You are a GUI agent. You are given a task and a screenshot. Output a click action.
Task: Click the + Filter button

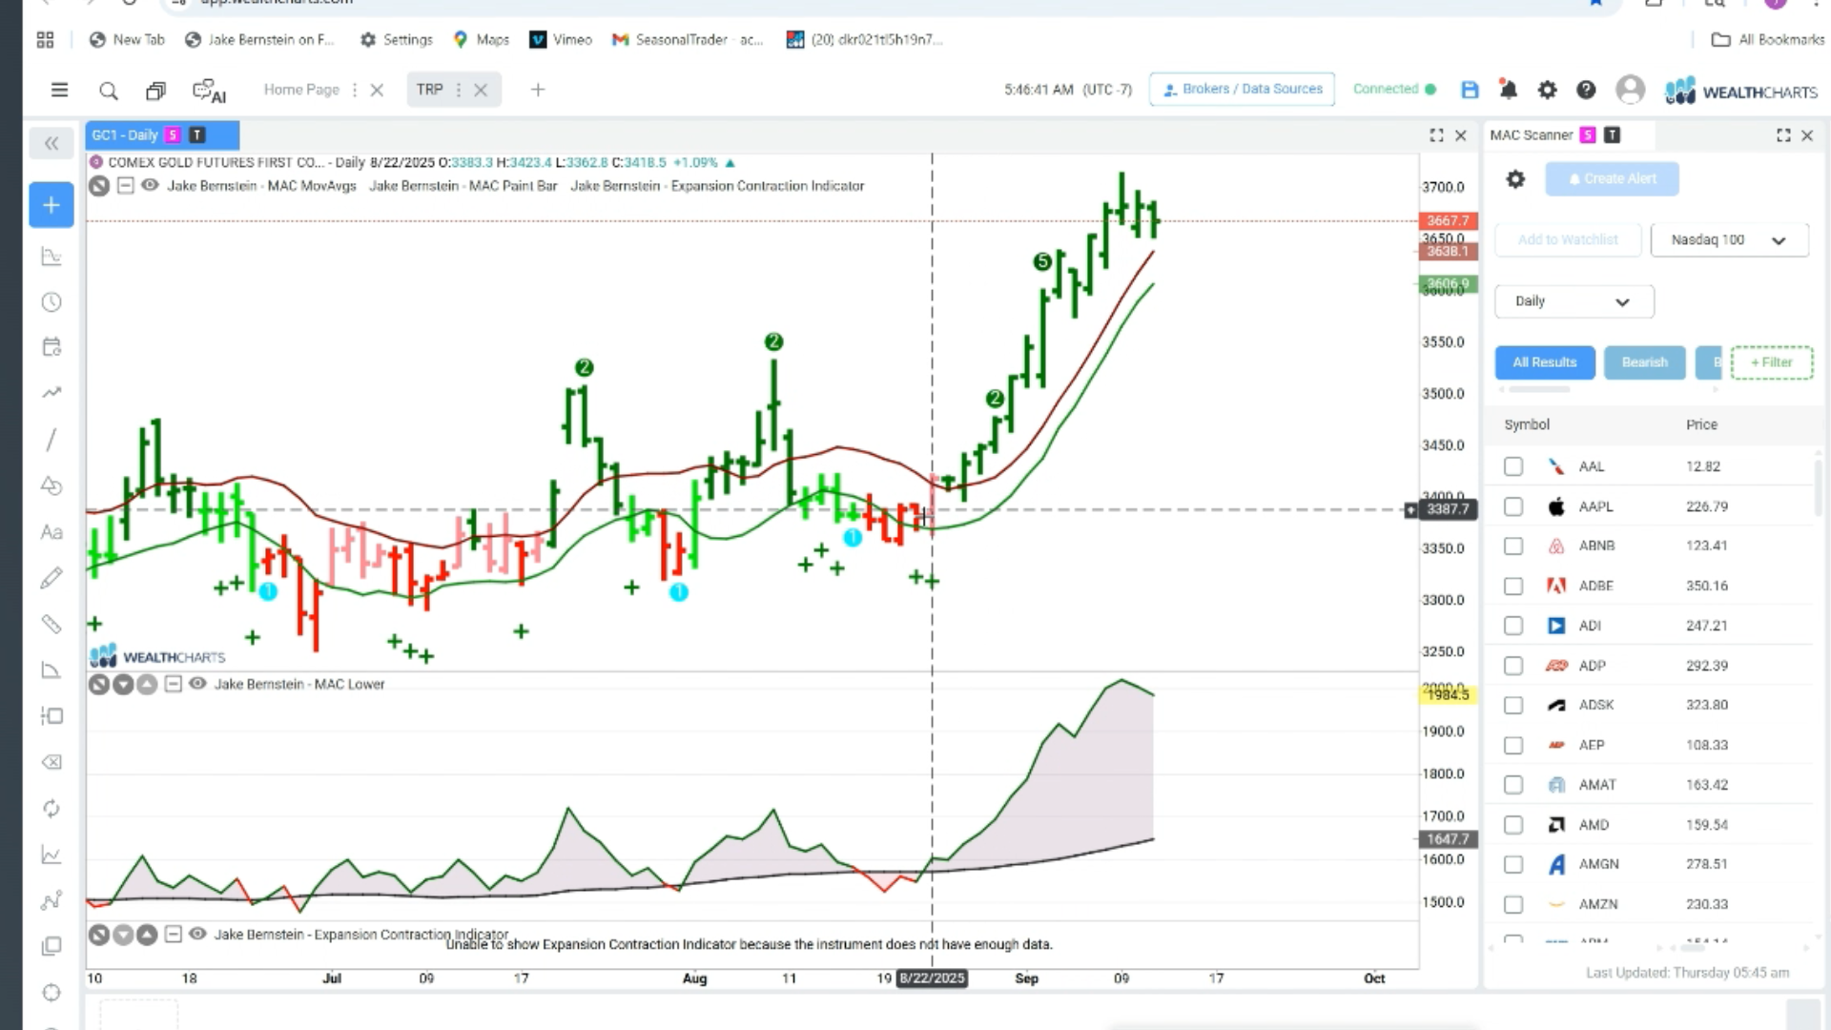point(1771,362)
